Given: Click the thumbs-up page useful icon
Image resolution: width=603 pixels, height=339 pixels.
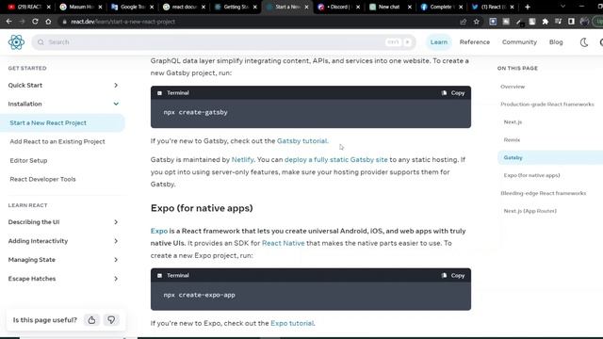Looking at the screenshot, I should point(91,320).
